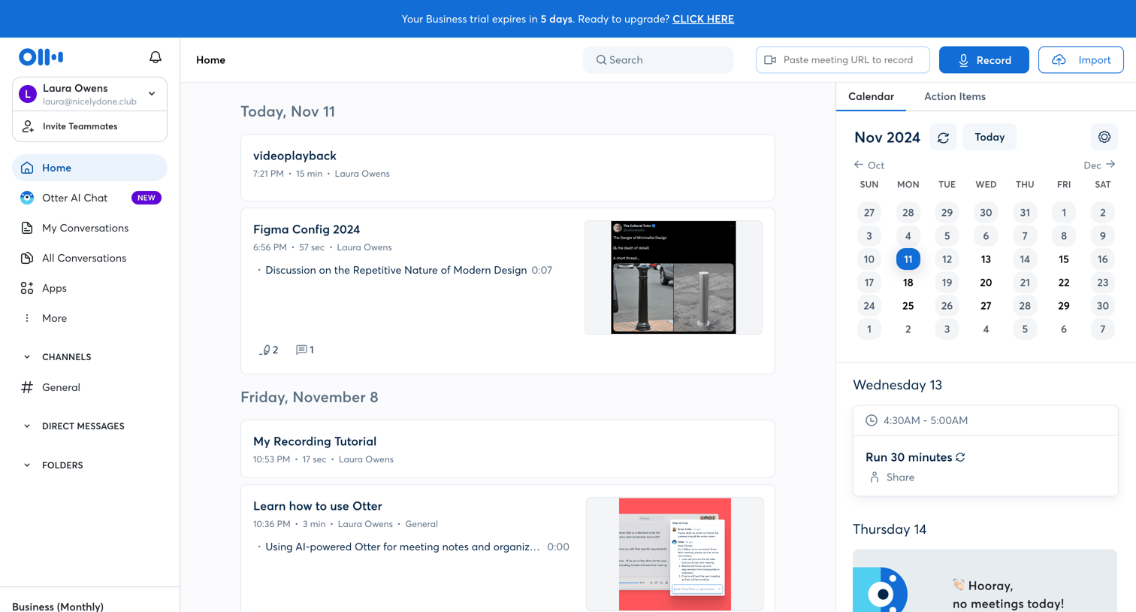Viewport: 1136px width, 612px height.
Task: Click the highlights count icon on Figma Config
Action: coord(265,350)
